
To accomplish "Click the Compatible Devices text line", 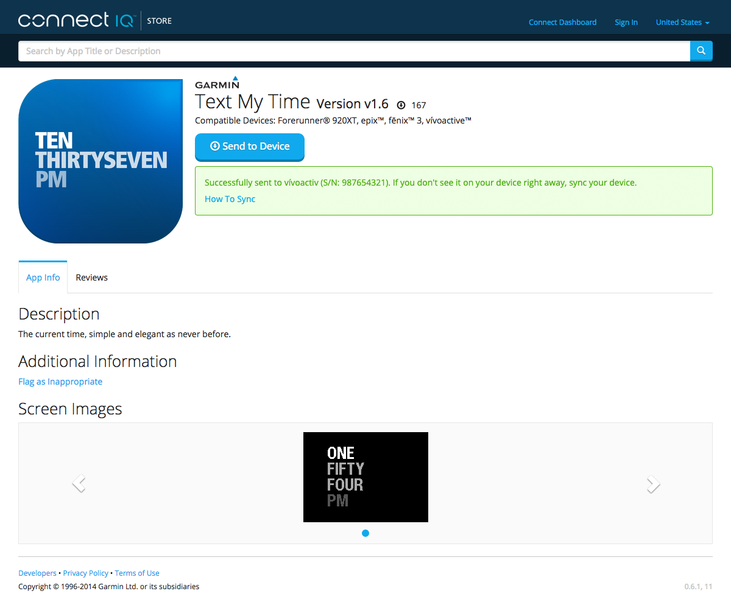I will (333, 121).
